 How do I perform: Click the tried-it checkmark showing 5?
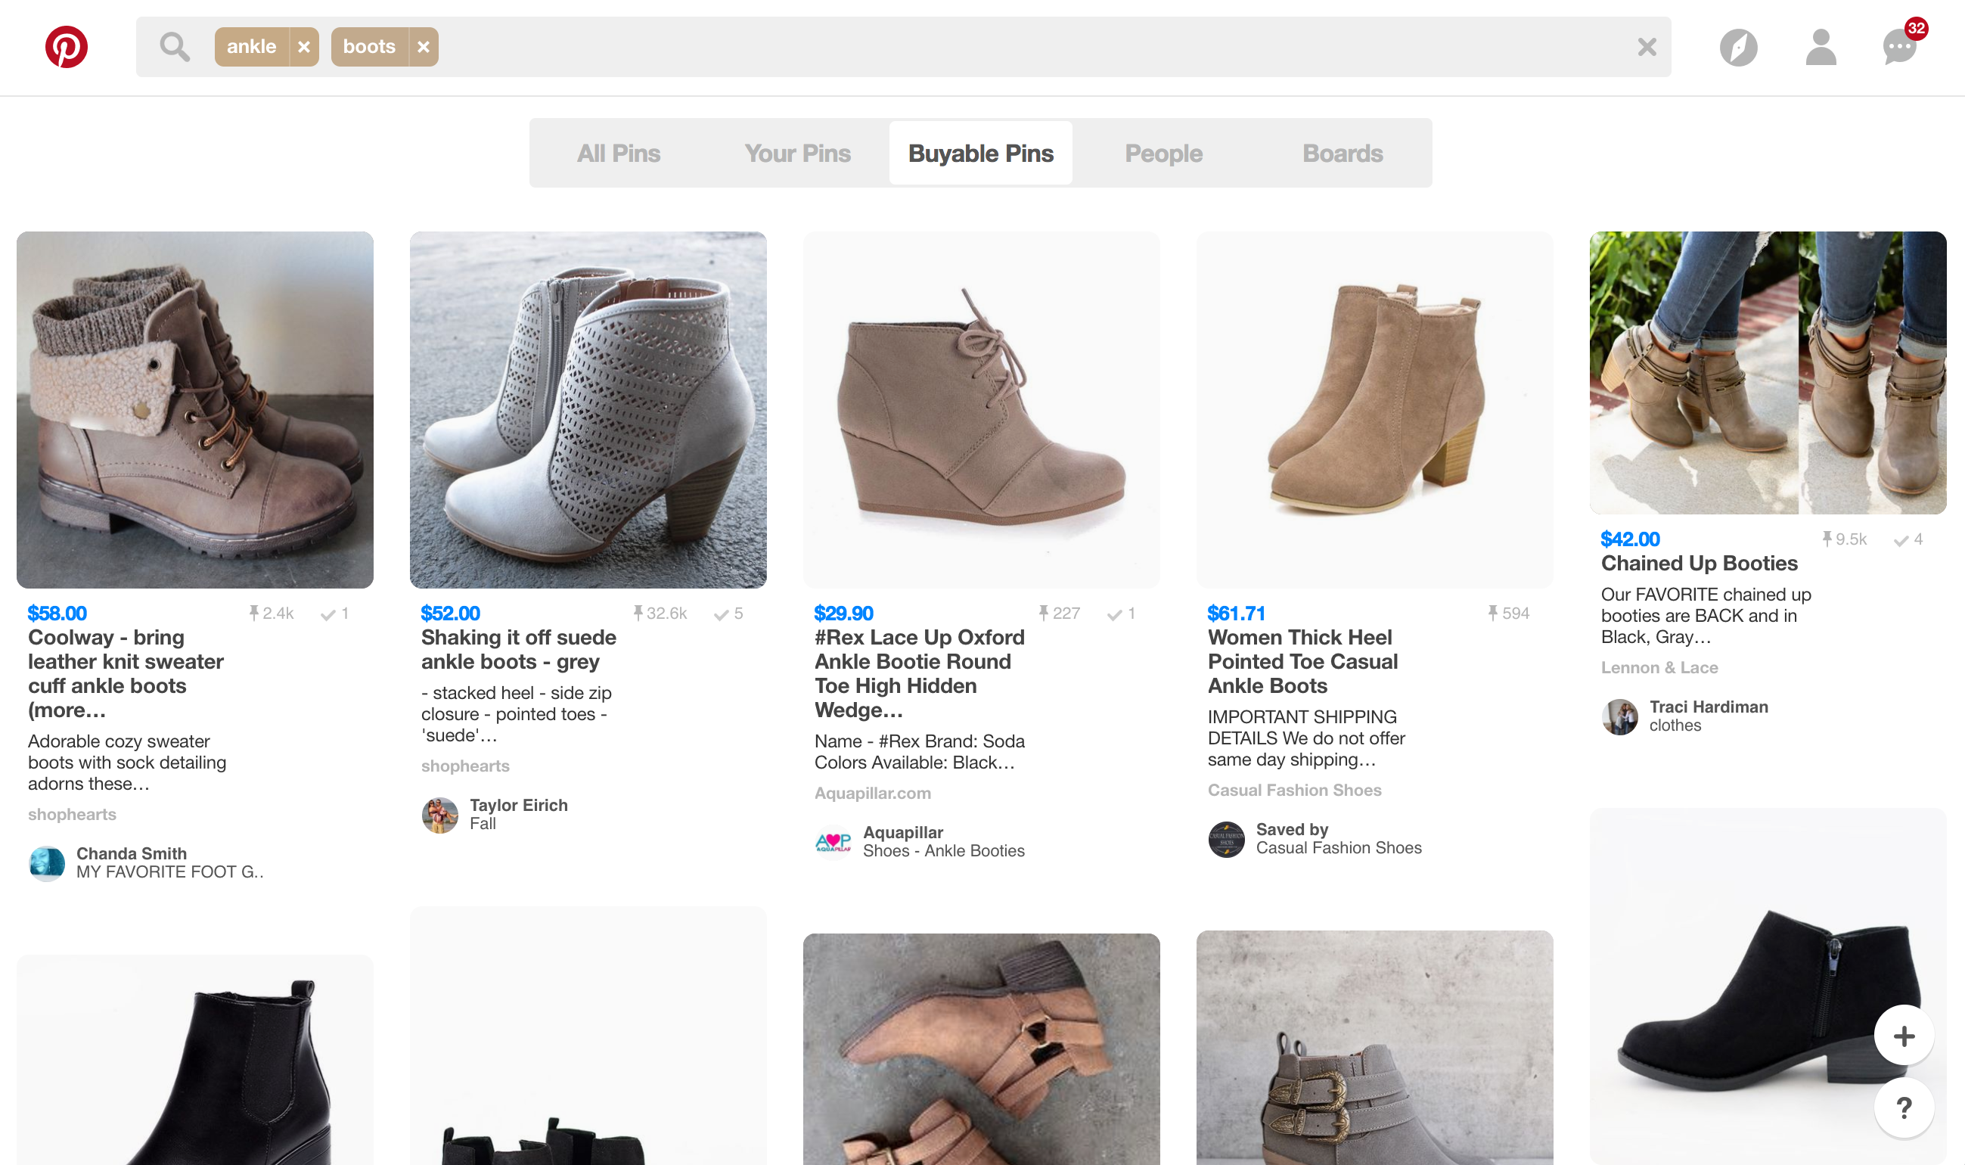721,615
